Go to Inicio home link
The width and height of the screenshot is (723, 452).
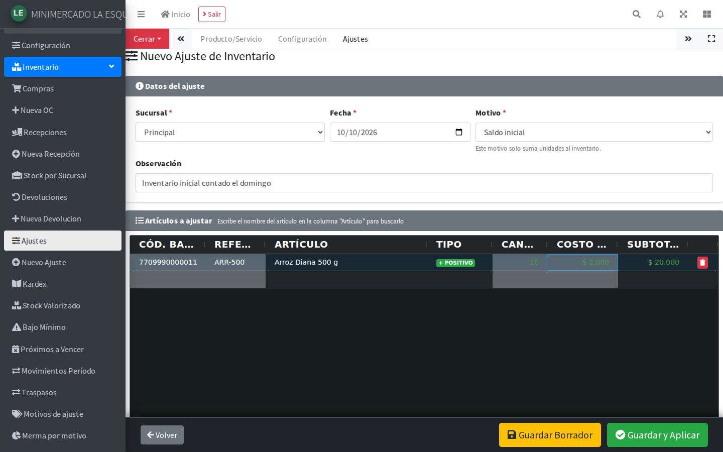[x=175, y=14]
